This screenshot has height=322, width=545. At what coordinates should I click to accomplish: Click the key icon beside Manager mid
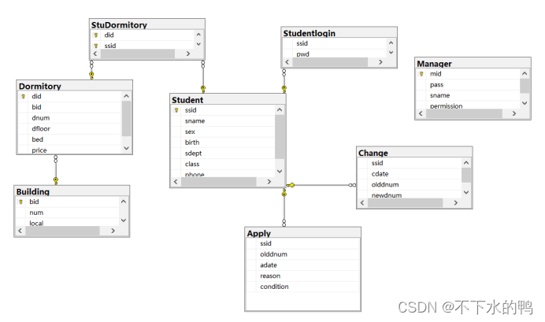[x=421, y=74]
